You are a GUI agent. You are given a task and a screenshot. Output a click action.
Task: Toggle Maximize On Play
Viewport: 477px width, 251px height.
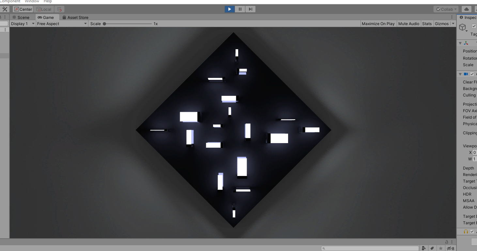click(x=378, y=23)
